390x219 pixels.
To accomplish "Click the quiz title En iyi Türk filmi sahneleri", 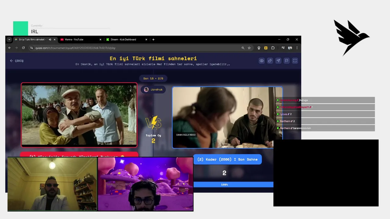I will click(153, 58).
